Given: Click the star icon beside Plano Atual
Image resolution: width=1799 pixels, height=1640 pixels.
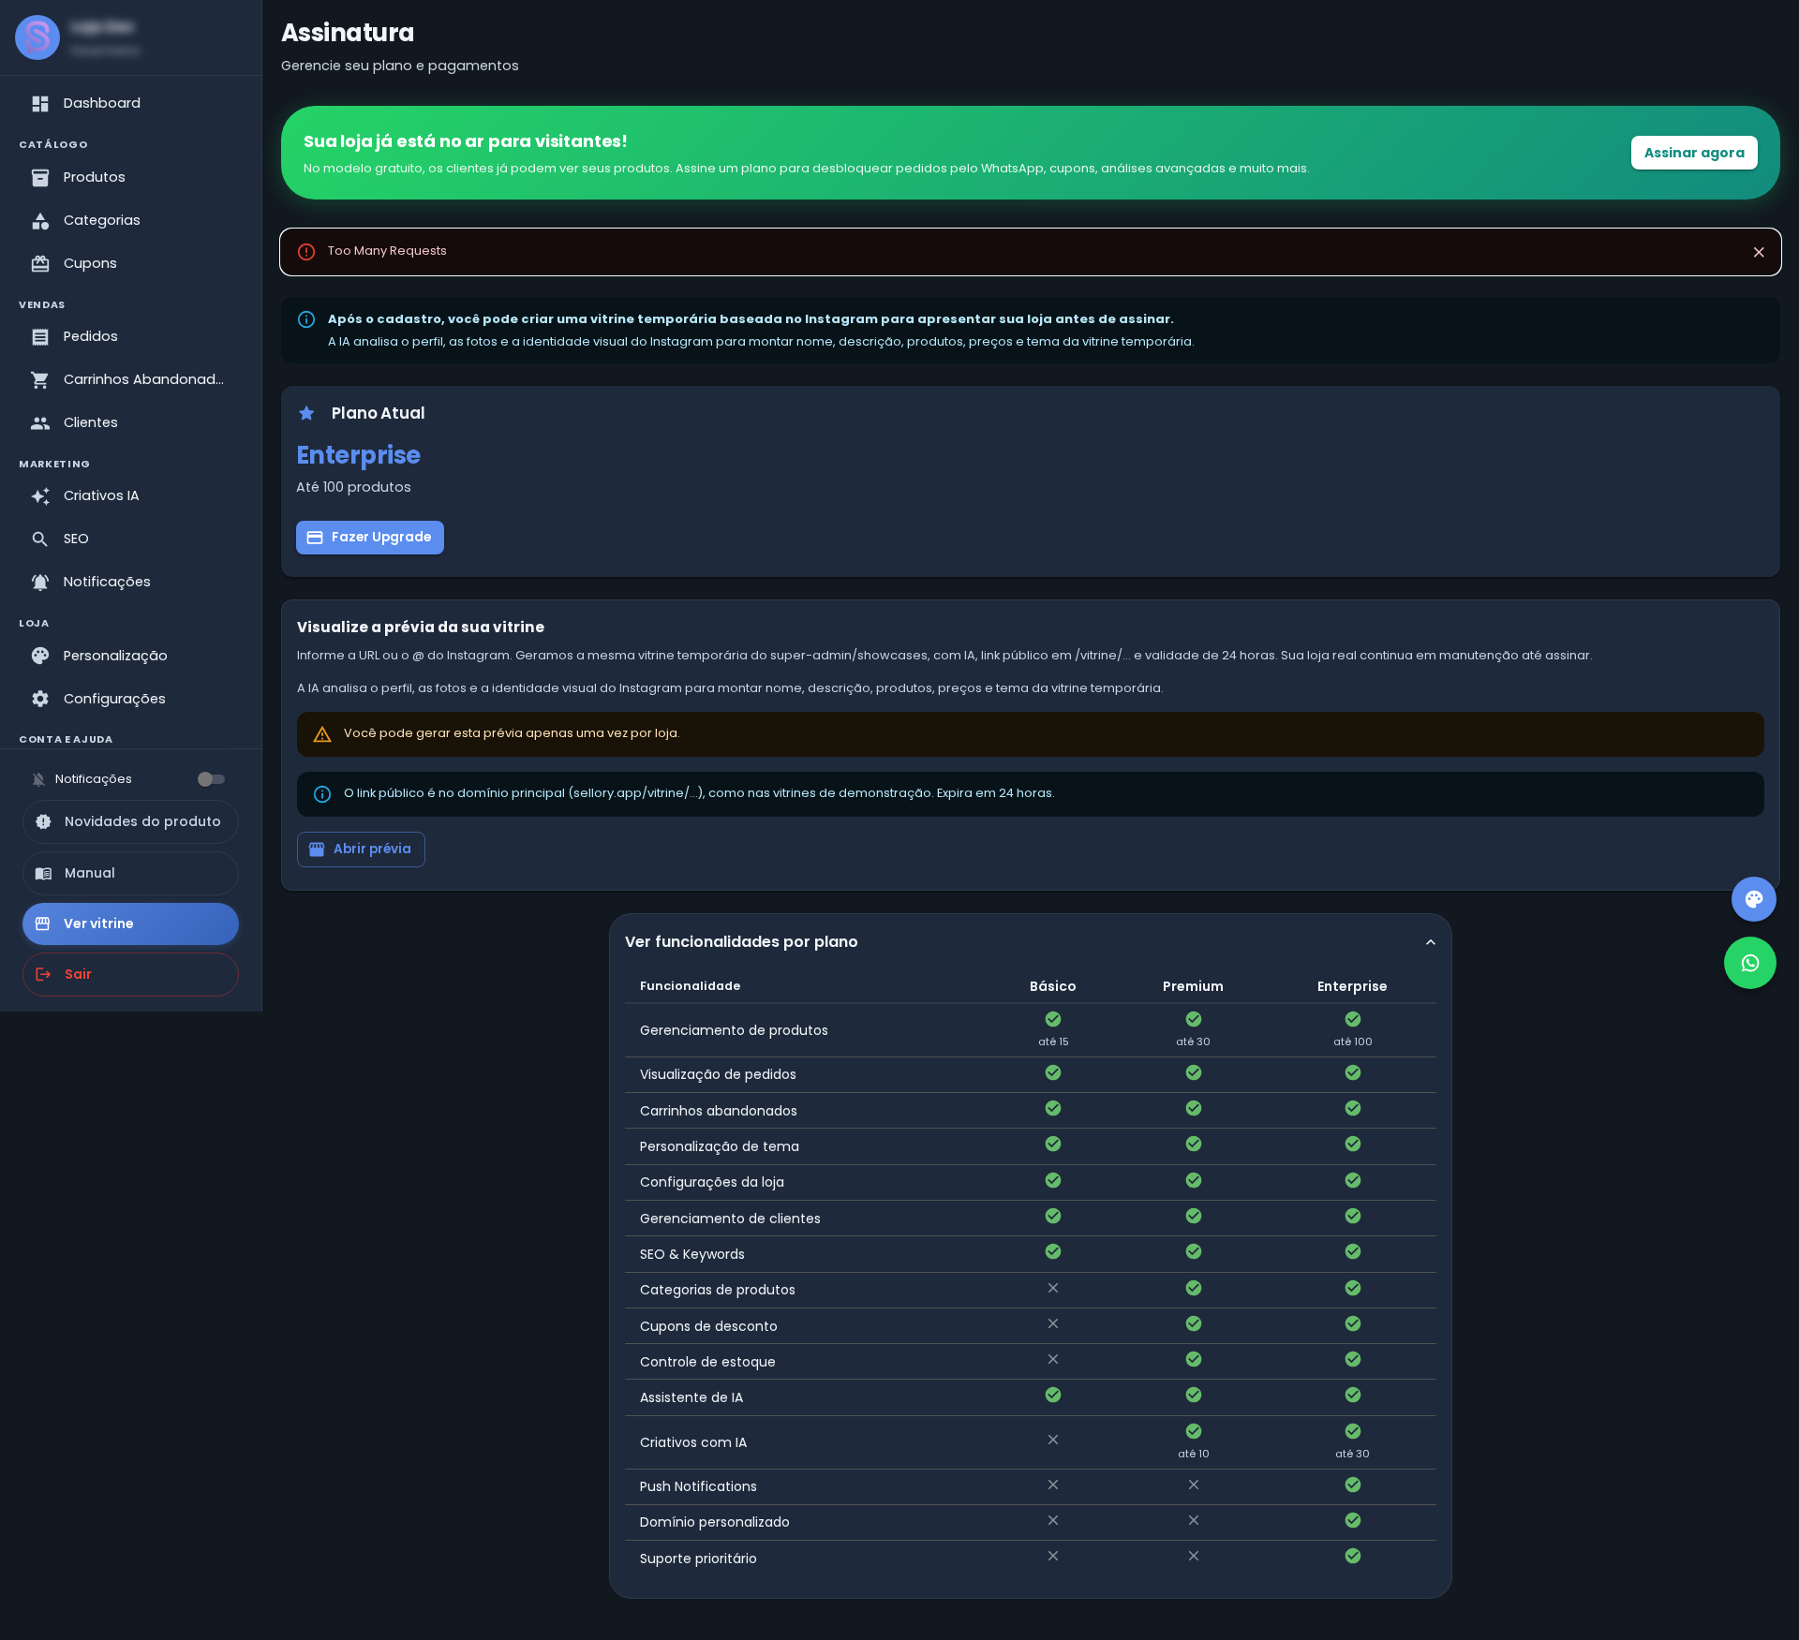Looking at the screenshot, I should click(306, 413).
